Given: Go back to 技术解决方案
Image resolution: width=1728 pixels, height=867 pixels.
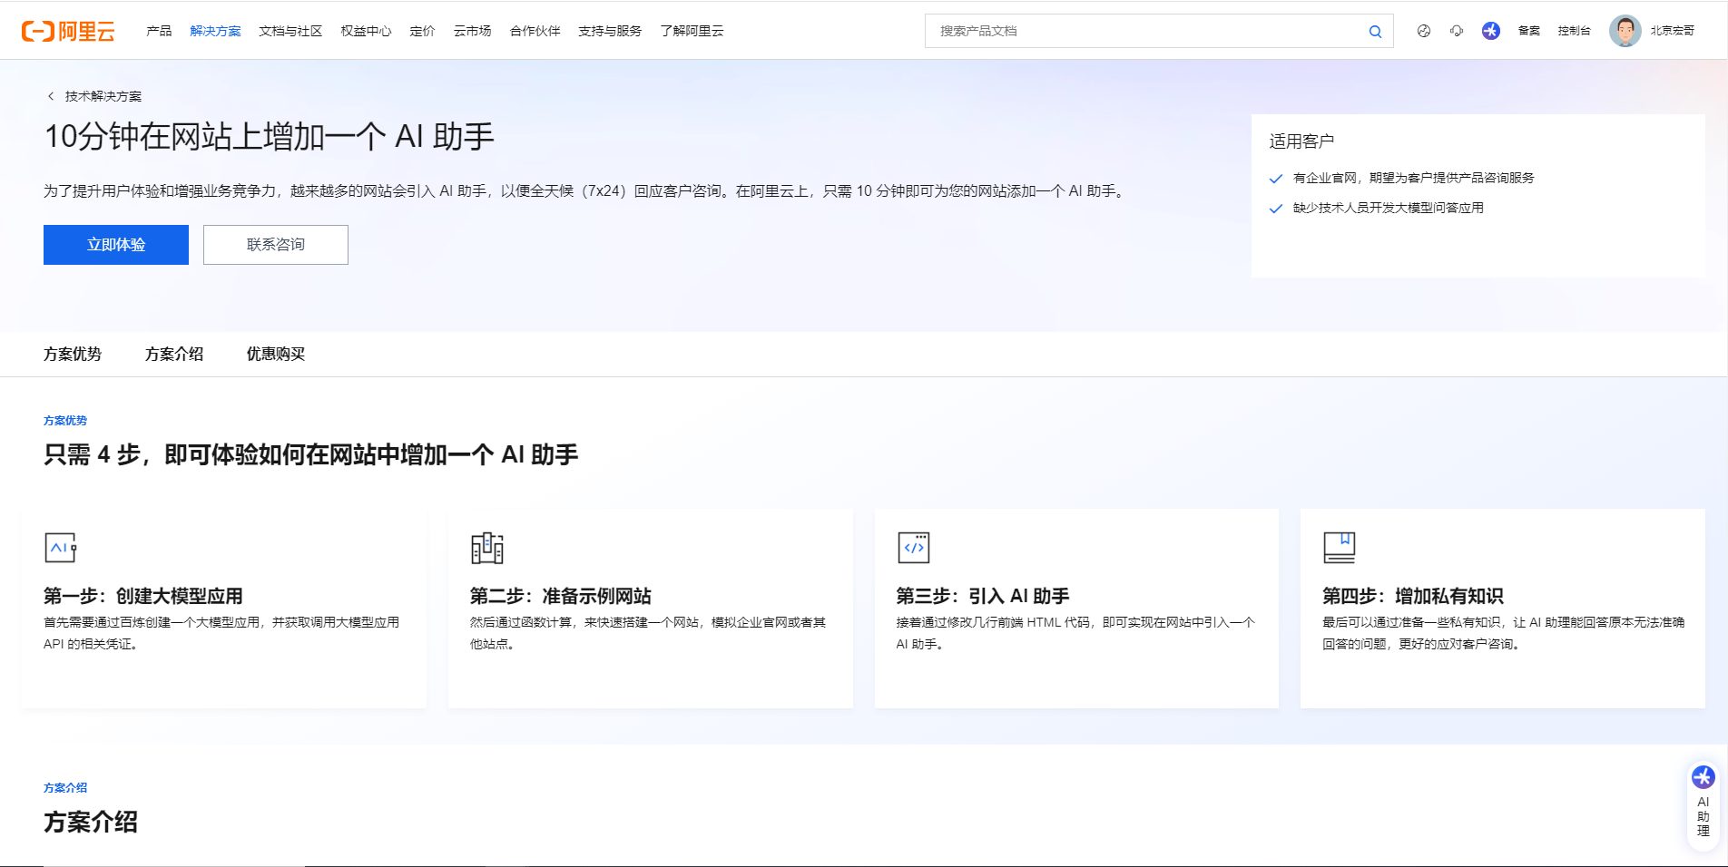Looking at the screenshot, I should (103, 96).
